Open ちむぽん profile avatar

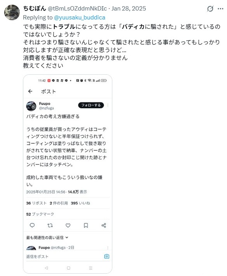coord(12,12)
